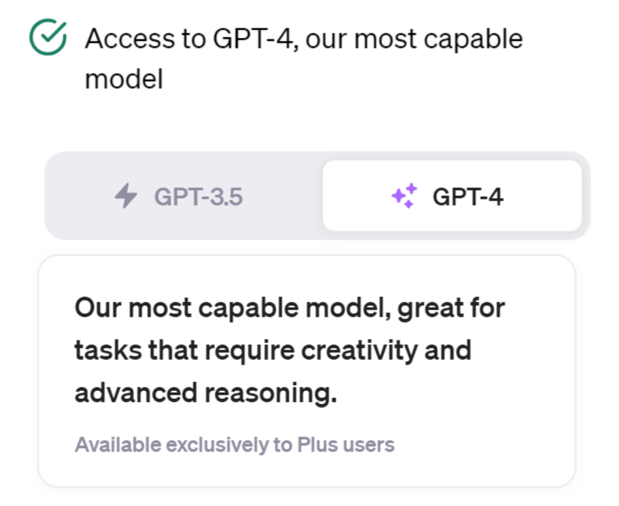
Task: Click the purple sparkles icon beside GPT-4
Action: click(405, 196)
